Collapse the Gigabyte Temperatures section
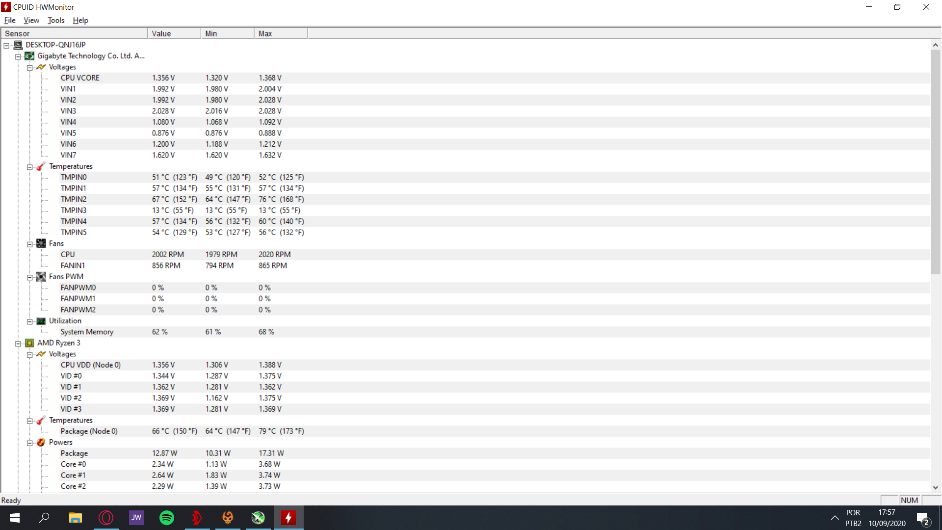Screen dimensions: 942x530 click(x=30, y=167)
